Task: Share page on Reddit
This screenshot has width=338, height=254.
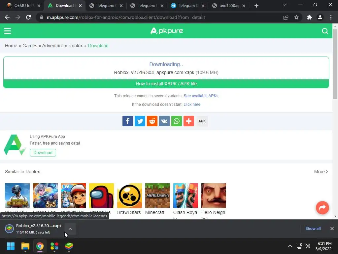Action: coord(152,121)
